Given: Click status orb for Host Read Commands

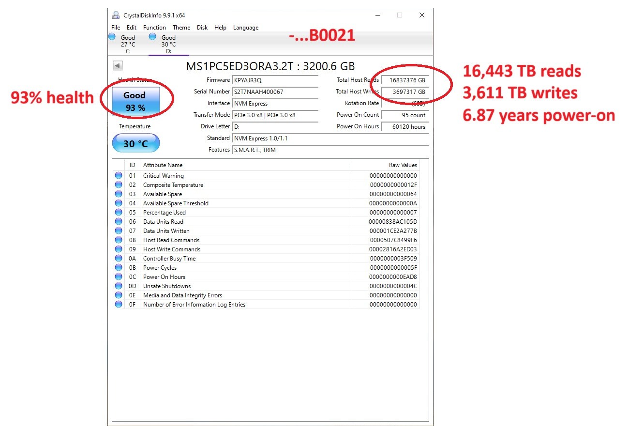Looking at the screenshot, I should pos(119,240).
